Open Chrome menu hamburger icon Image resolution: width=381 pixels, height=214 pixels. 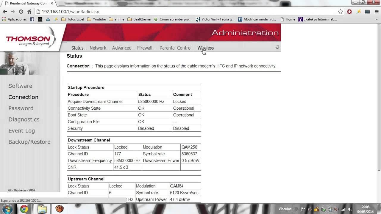click(x=376, y=12)
